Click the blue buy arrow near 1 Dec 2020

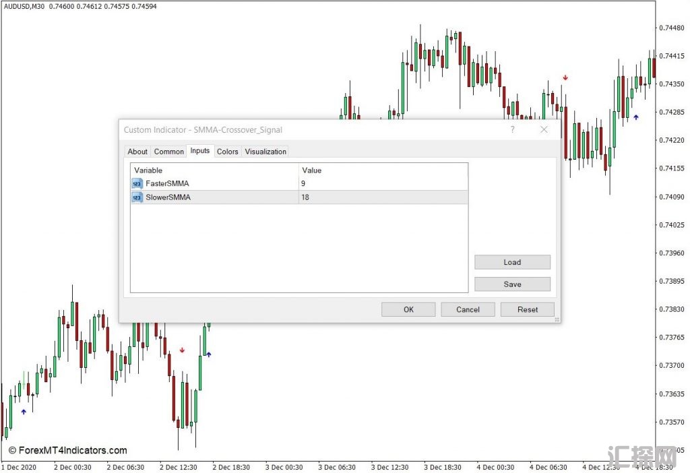(x=24, y=412)
